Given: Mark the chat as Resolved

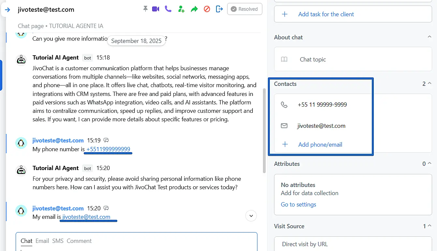Looking at the screenshot, I should (244, 9).
